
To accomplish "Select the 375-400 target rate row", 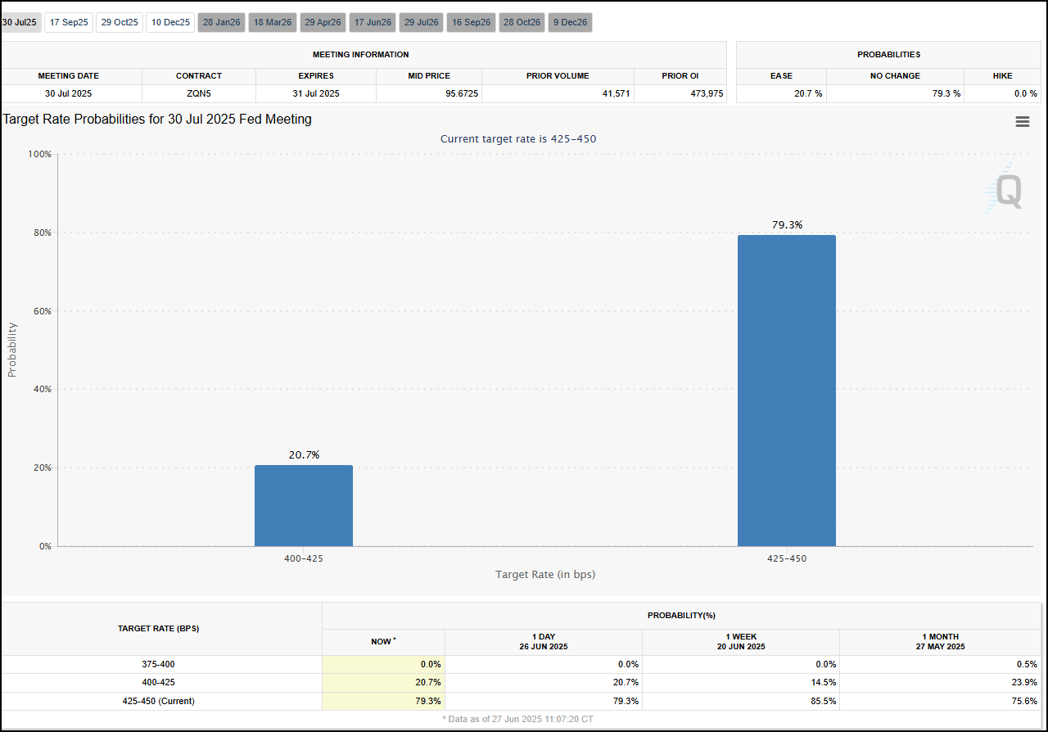I will pos(158,664).
